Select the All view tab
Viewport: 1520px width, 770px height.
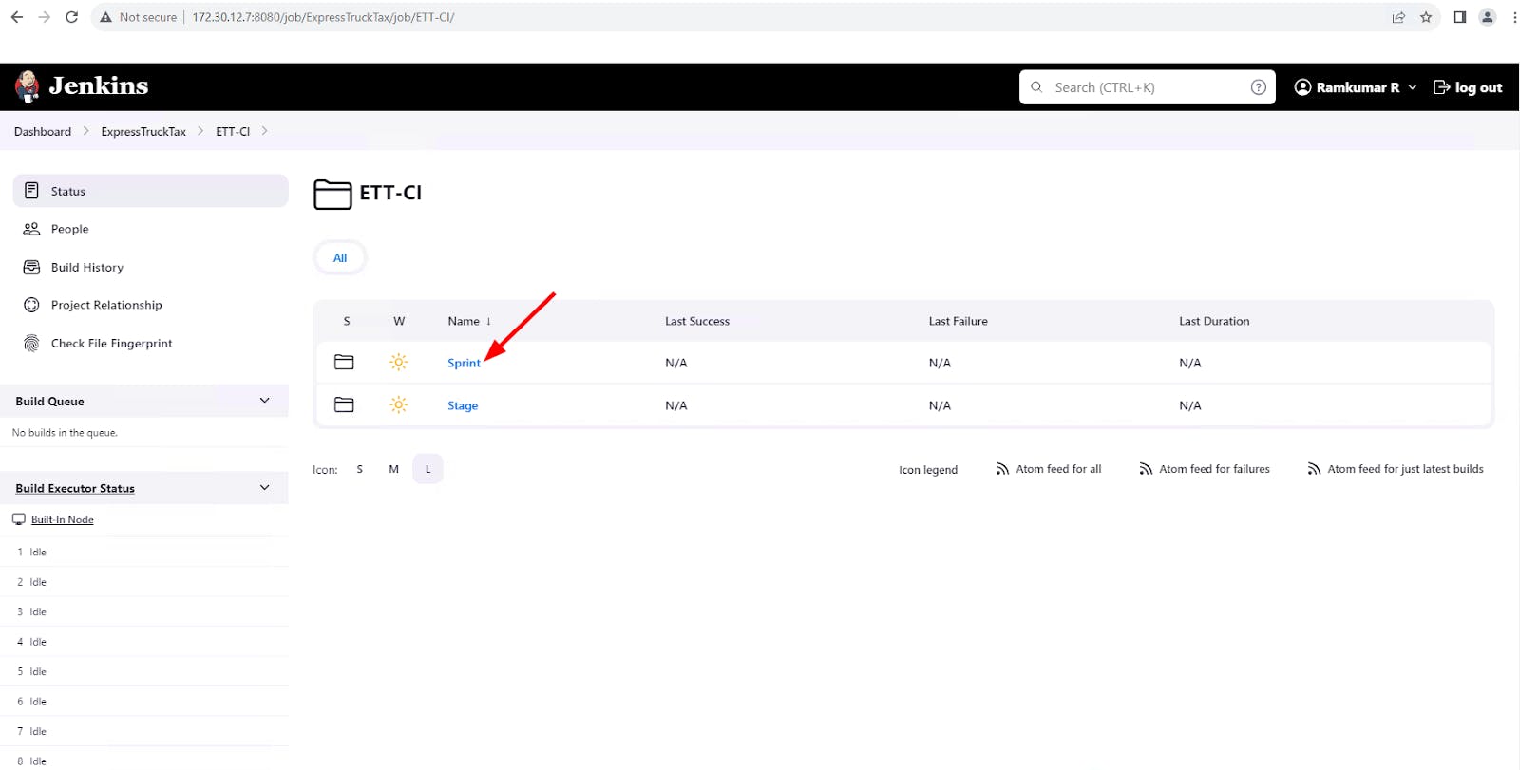coord(340,257)
